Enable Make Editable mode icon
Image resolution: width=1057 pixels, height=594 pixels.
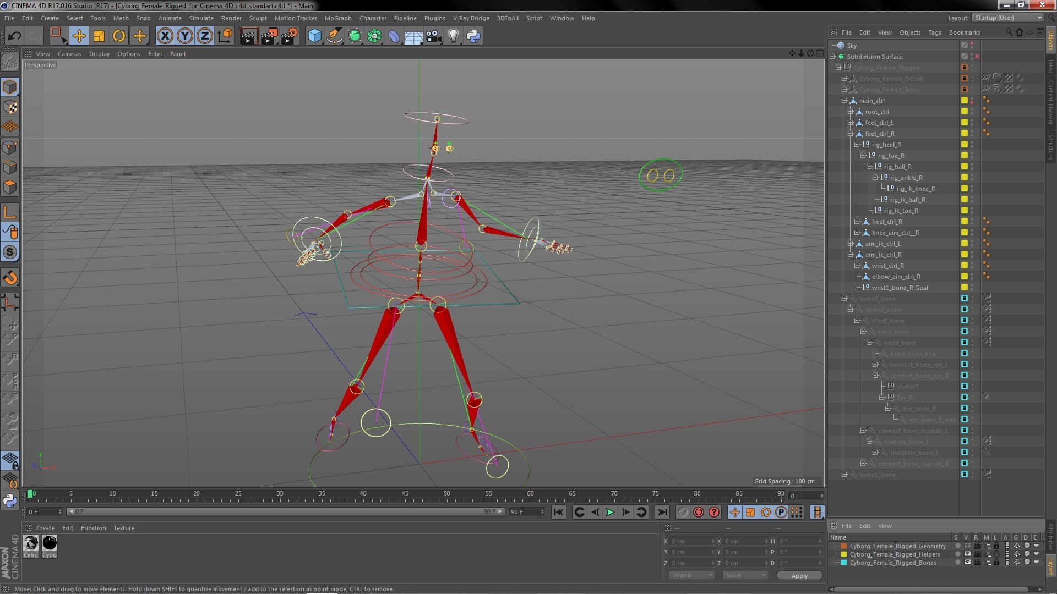[x=10, y=62]
